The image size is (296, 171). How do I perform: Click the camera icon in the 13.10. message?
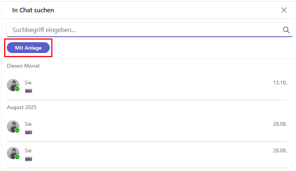(x=28, y=90)
